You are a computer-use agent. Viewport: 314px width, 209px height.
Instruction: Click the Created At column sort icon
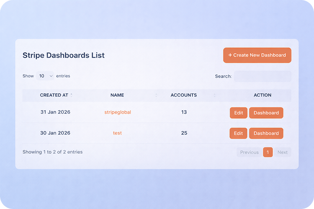(x=72, y=95)
